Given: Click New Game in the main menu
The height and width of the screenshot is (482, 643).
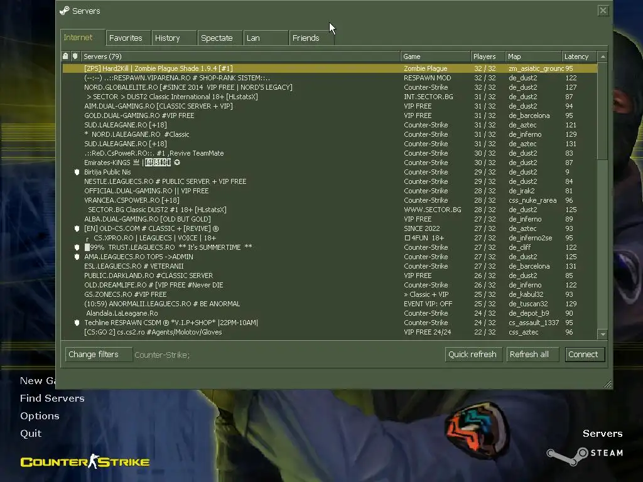Looking at the screenshot, I should pos(37,381).
